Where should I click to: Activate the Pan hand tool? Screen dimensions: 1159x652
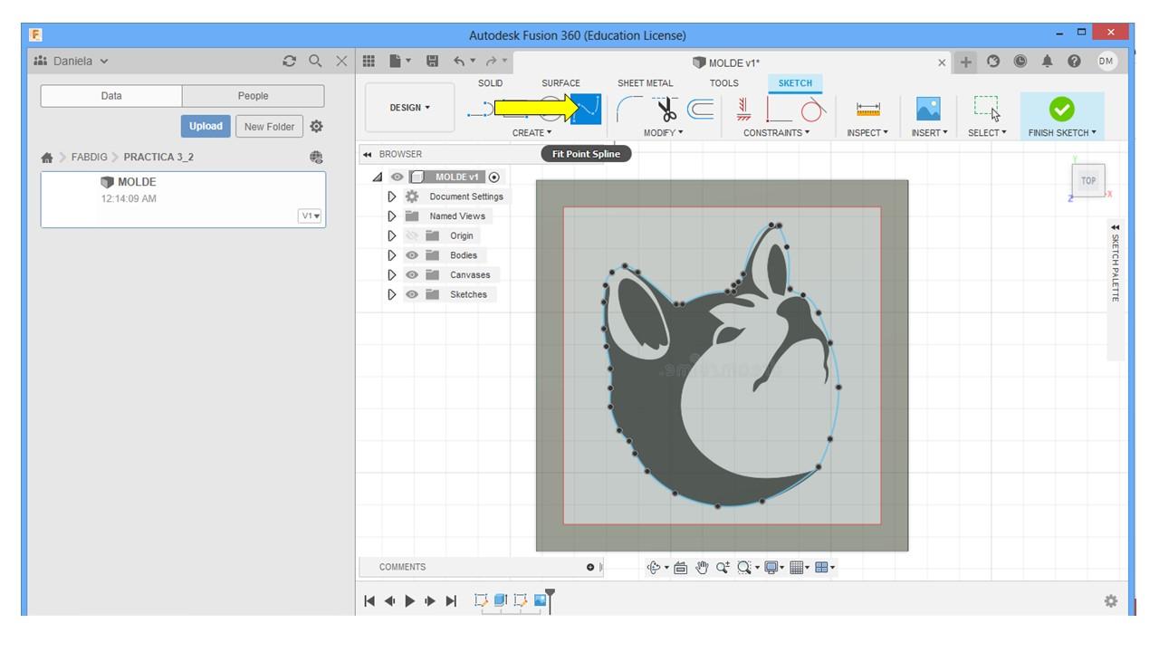coord(702,568)
